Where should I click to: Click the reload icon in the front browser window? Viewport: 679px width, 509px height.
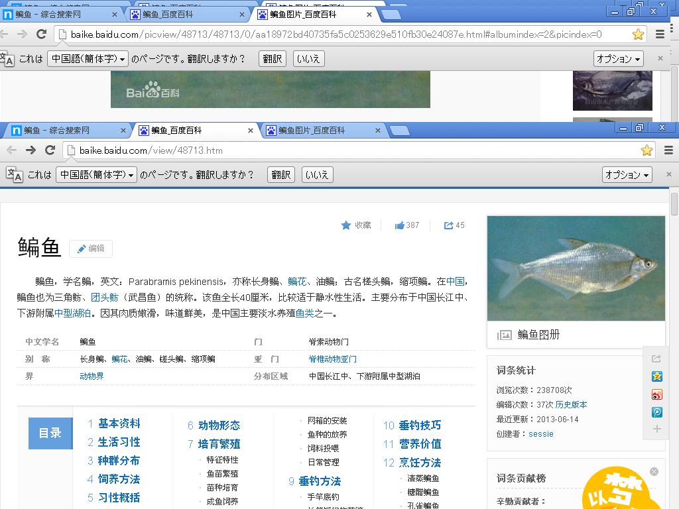tap(50, 150)
